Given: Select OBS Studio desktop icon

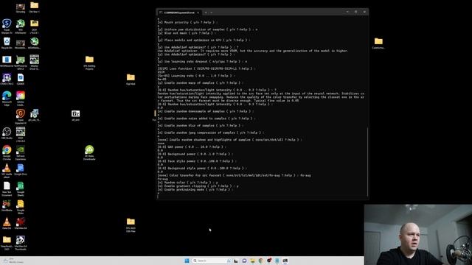Looking at the screenshot, I should tap(7, 133).
